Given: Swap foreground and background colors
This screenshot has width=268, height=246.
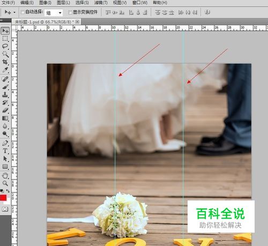Looking at the screenshot, I should 8,191.
